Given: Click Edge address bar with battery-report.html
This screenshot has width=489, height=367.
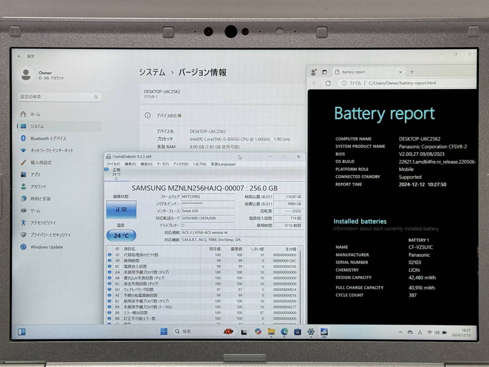Looking at the screenshot, I should pyautogui.click(x=407, y=83).
